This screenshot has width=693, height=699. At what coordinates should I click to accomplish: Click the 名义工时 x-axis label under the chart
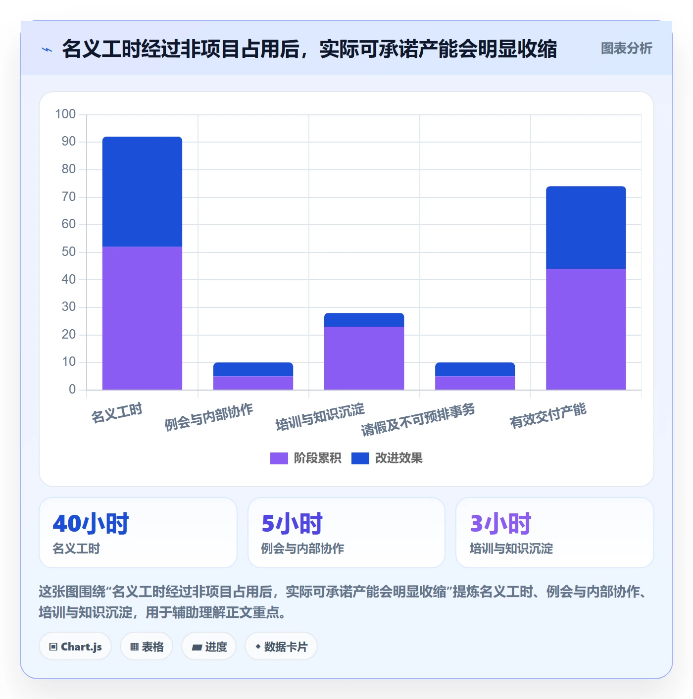click(117, 413)
